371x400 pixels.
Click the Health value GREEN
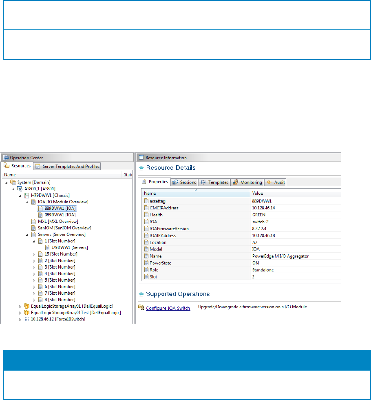(258, 215)
